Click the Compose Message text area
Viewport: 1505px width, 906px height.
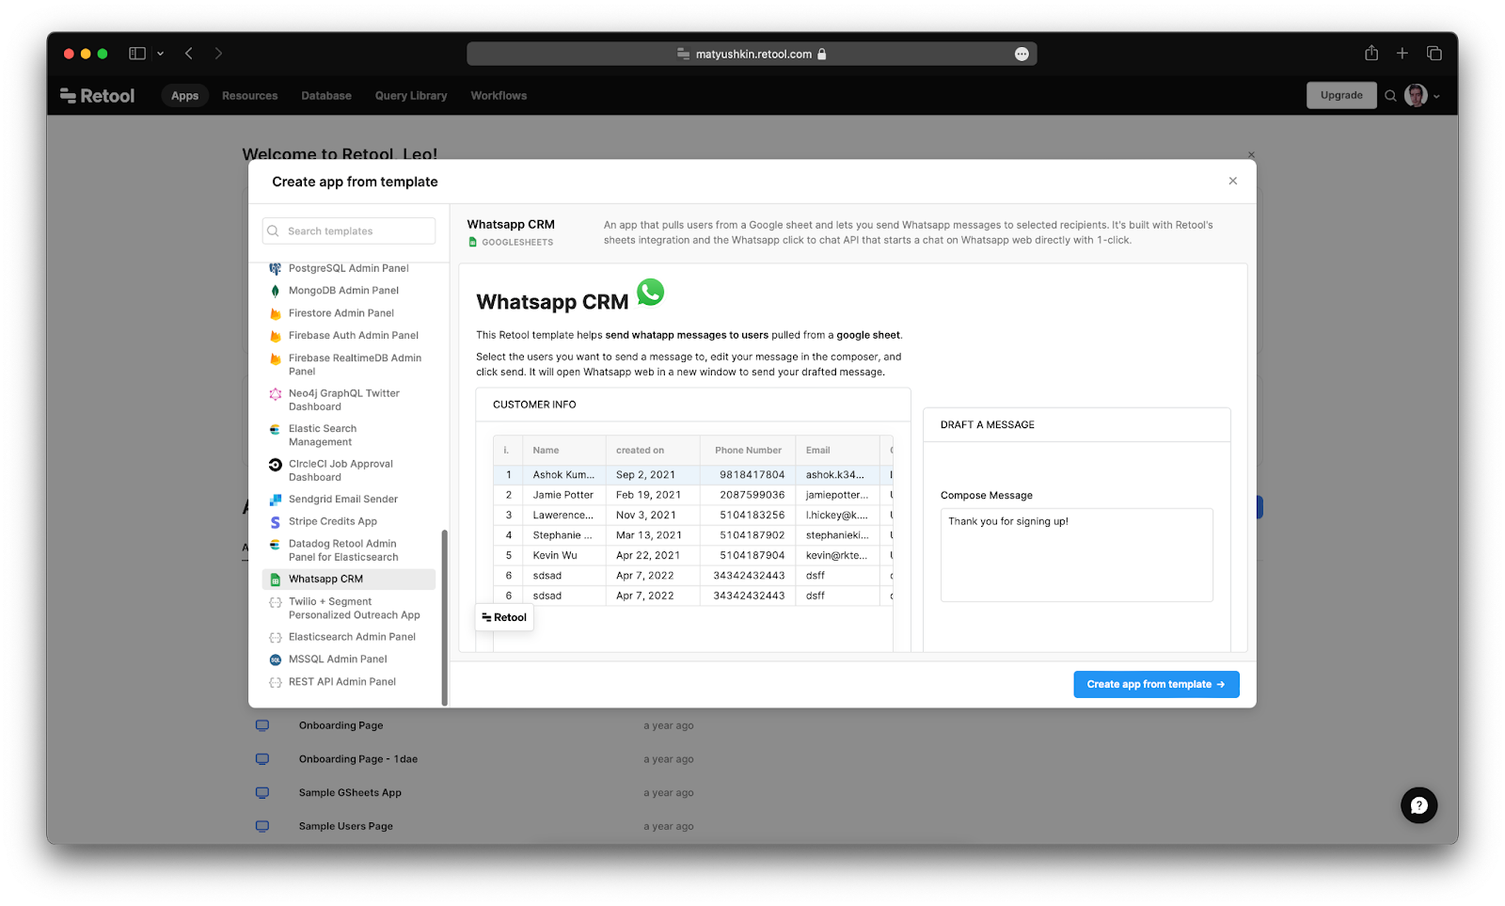tap(1077, 555)
